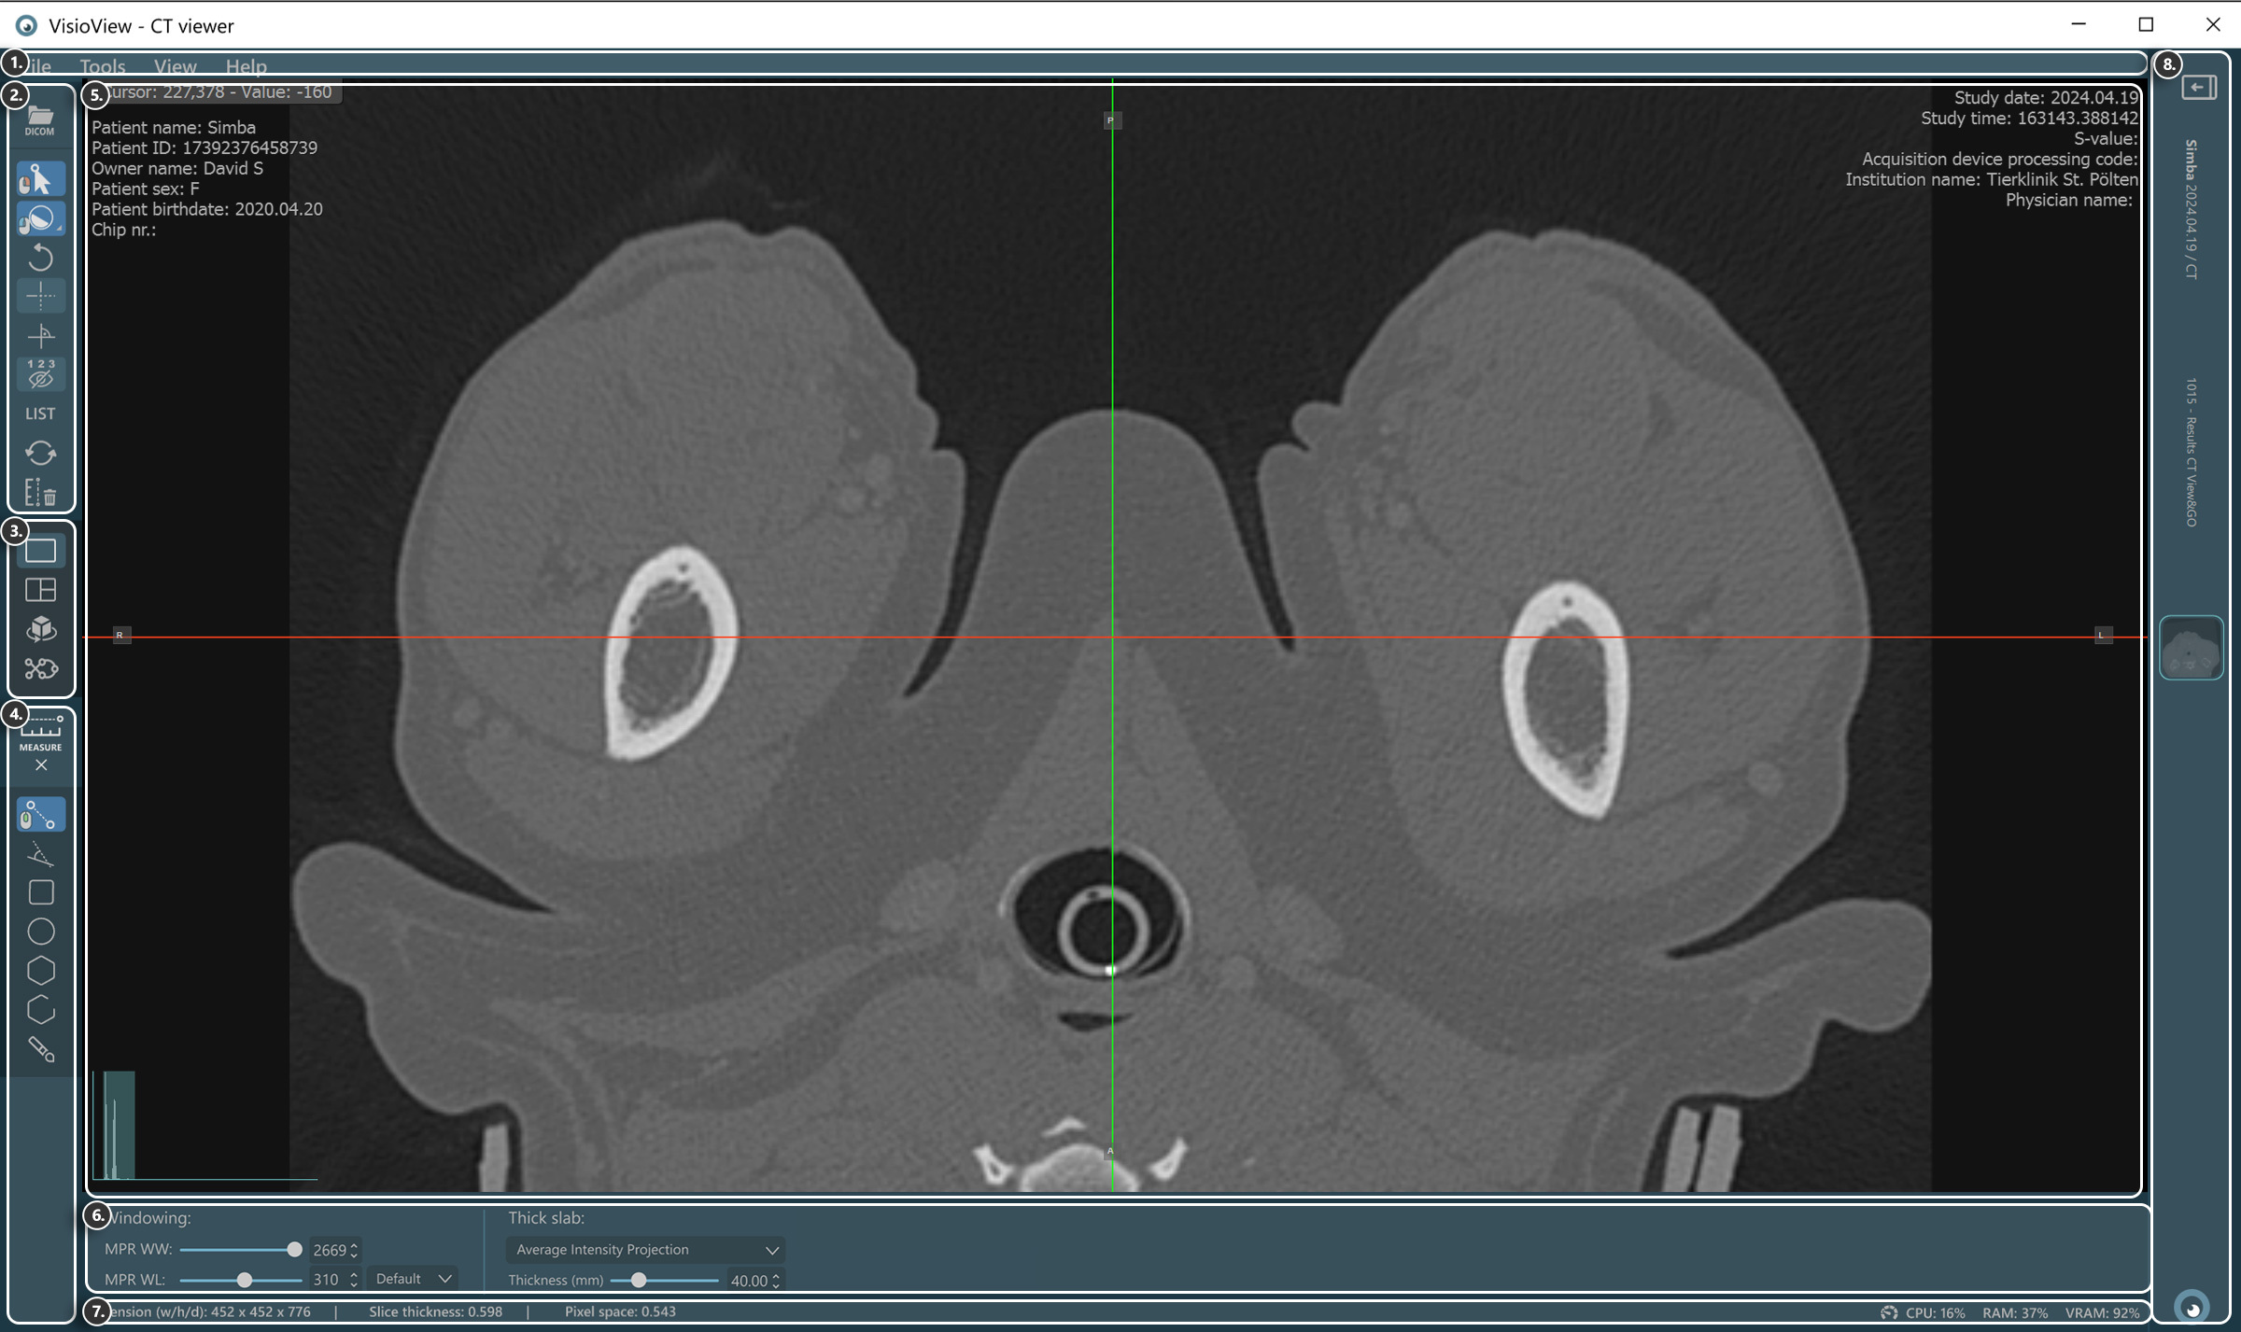This screenshot has height=1332, width=2241.
Task: Select the Simba CT series thumbnail
Action: [x=2191, y=648]
